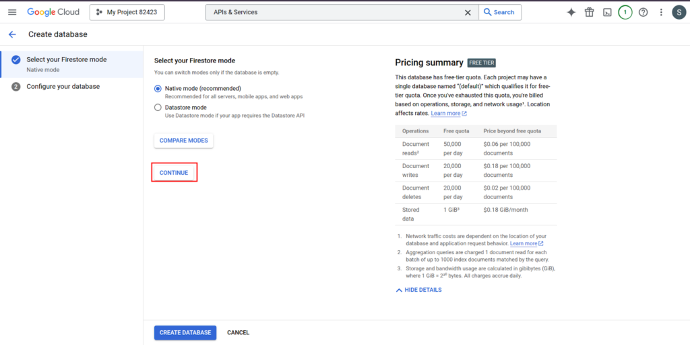Image resolution: width=690 pixels, height=345 pixels.
Task: Click the '1 GiB' free quota cell
Action: pos(452,210)
